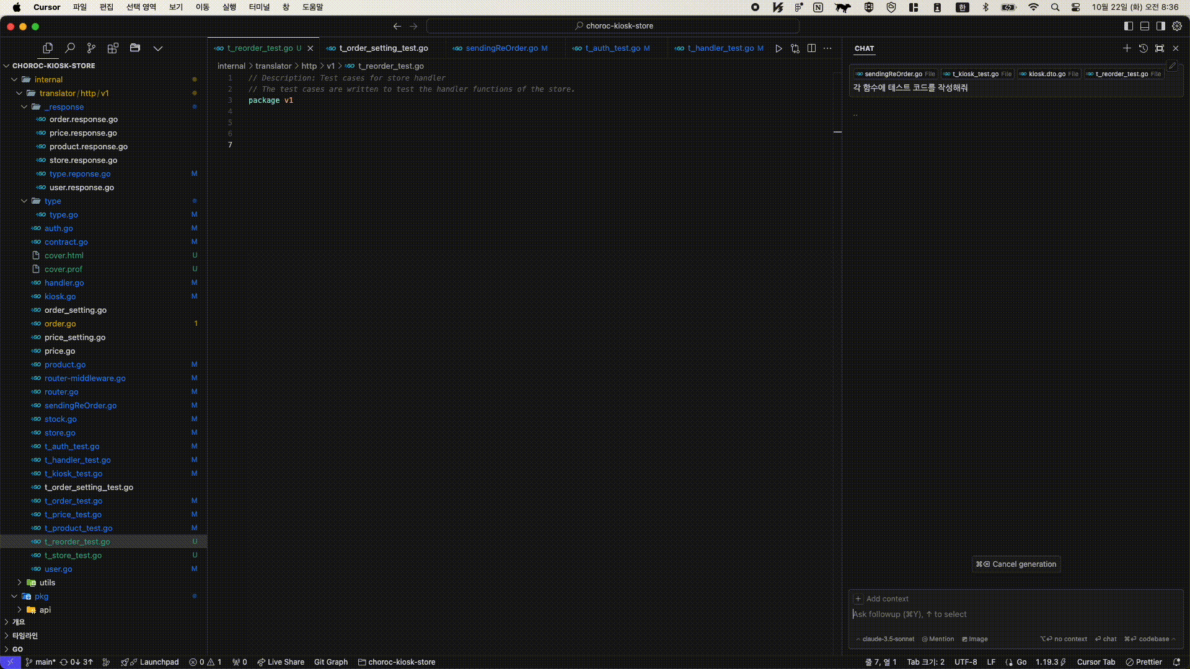Click the Mention button
1190x669 pixels.
pos(938,639)
